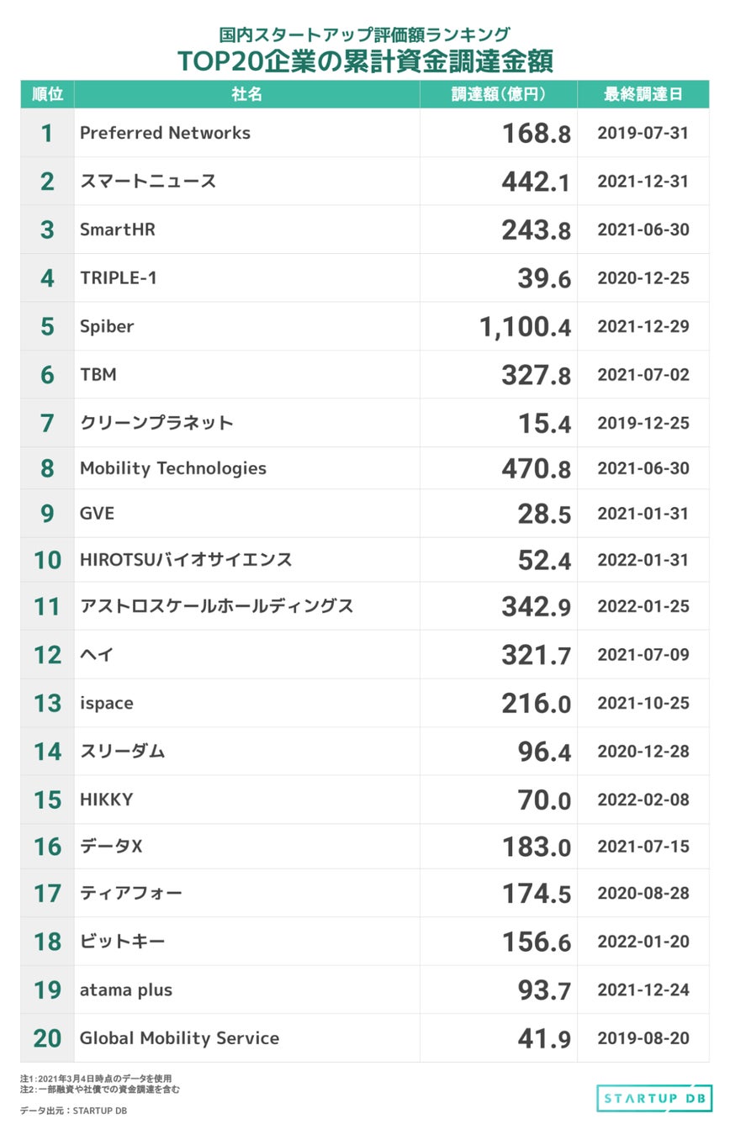730x1135 pixels.
Task: Click the HIKKY company name
Action: point(106,800)
